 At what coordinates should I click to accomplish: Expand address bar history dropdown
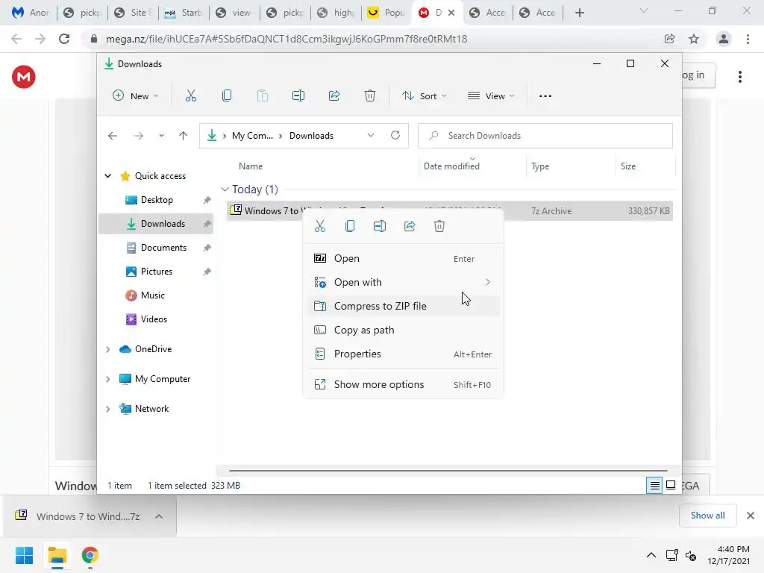(371, 136)
